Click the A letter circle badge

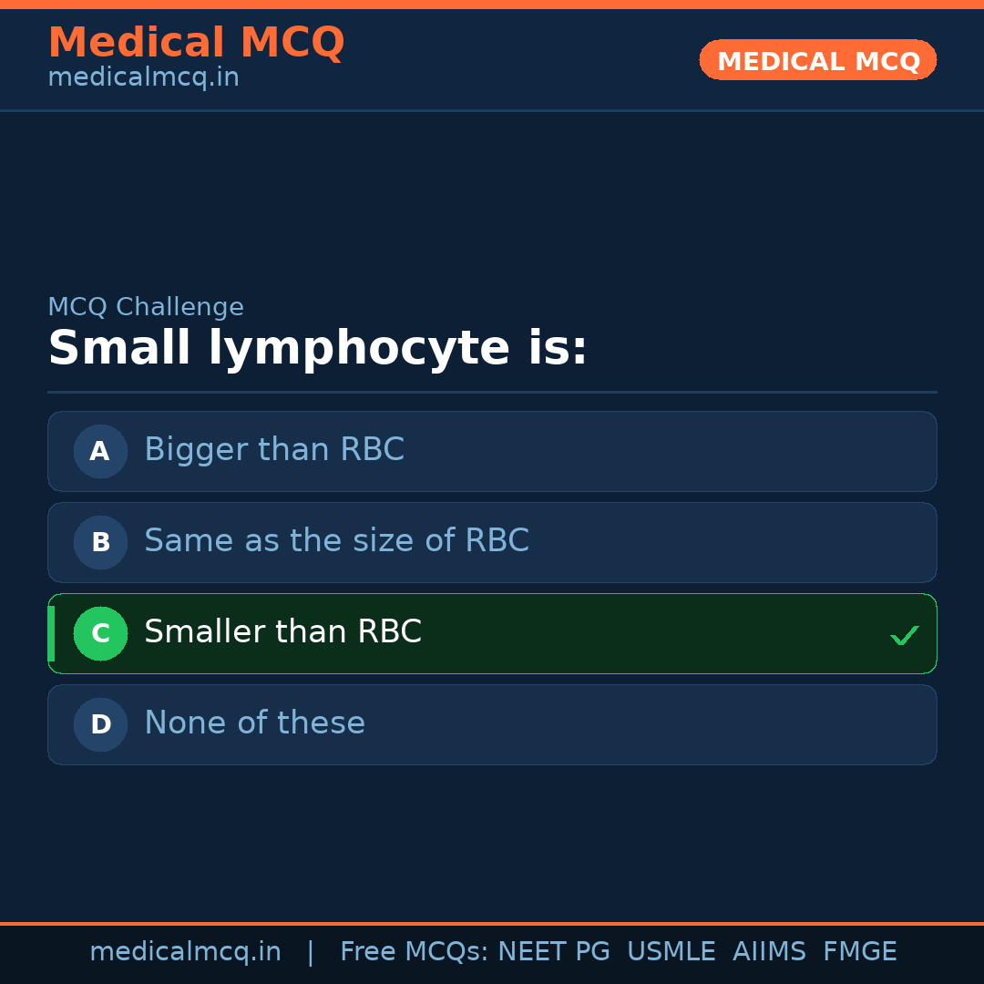coord(100,451)
